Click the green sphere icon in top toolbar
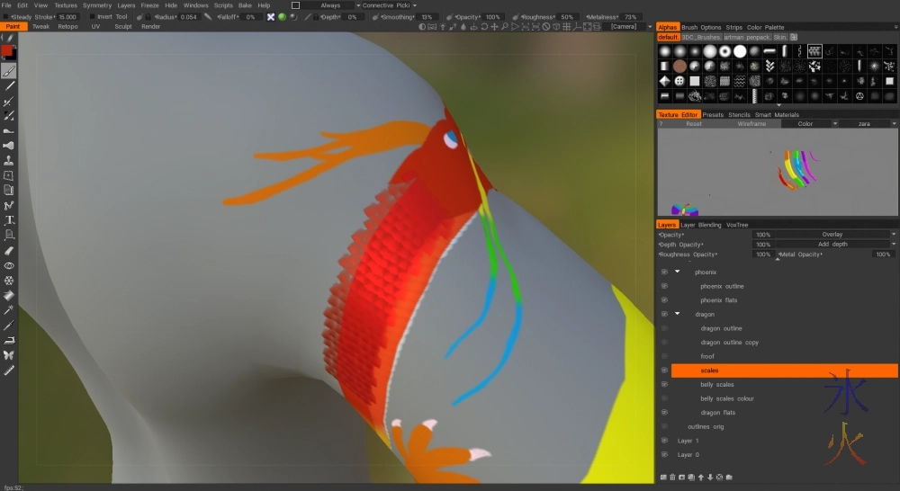900x491 pixels. [x=282, y=17]
